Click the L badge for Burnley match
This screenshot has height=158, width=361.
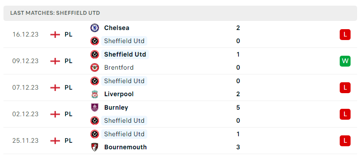tap(345, 114)
